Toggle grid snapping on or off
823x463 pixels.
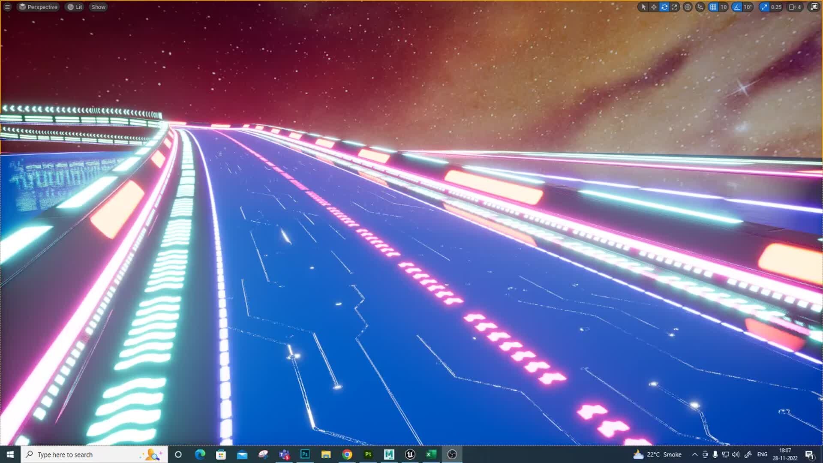(x=712, y=7)
